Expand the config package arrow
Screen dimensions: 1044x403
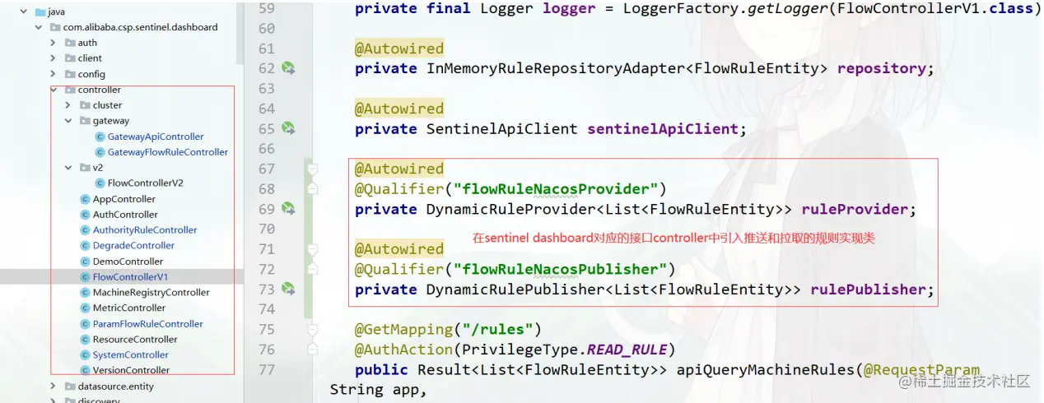pyautogui.click(x=54, y=74)
